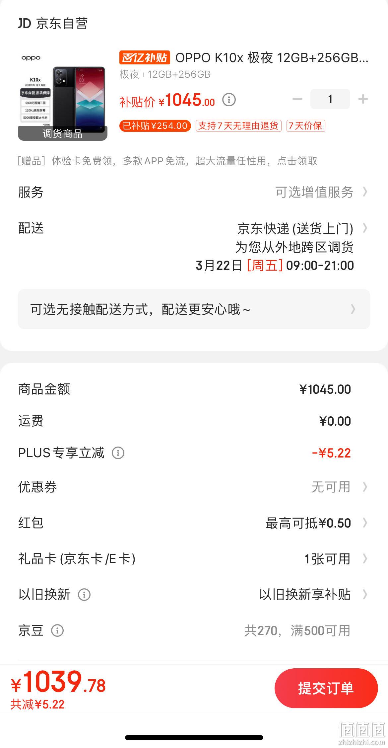The height and width of the screenshot is (748, 388).
Task: Tap 支持7天无理由退货 tag
Action: [238, 126]
